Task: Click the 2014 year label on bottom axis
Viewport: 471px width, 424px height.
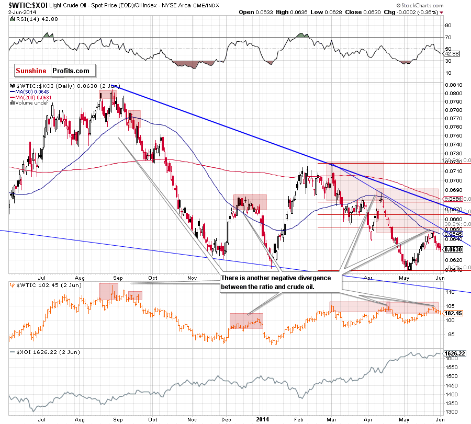Action: coord(263,419)
